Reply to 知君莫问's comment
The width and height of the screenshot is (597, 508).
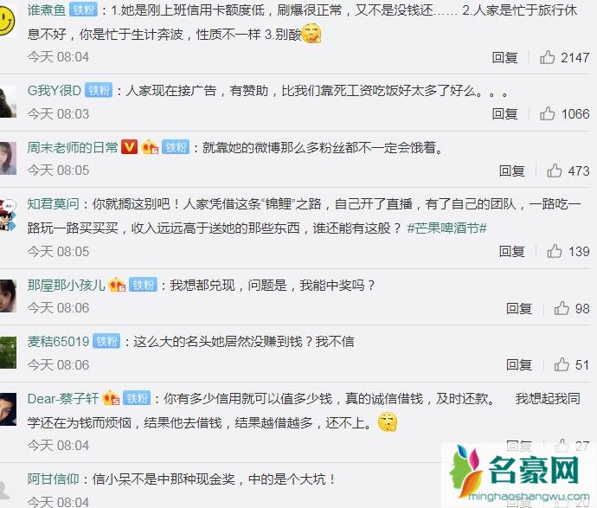[x=511, y=251]
